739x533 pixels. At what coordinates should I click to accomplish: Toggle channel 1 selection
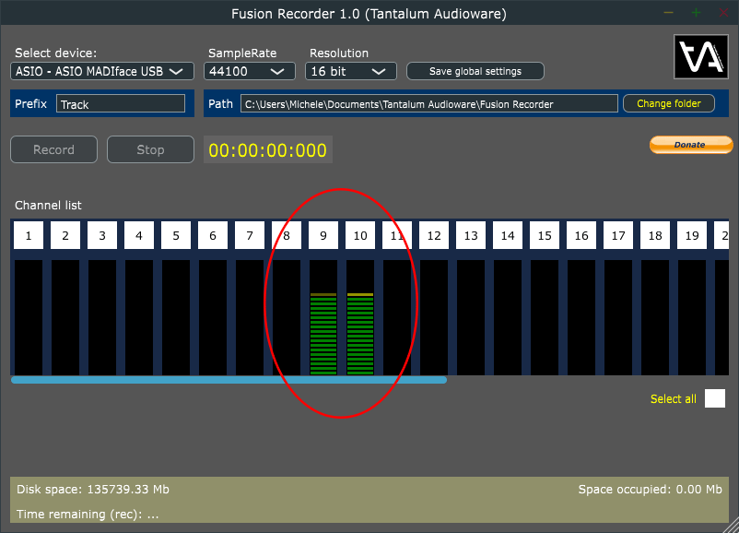[x=29, y=235]
